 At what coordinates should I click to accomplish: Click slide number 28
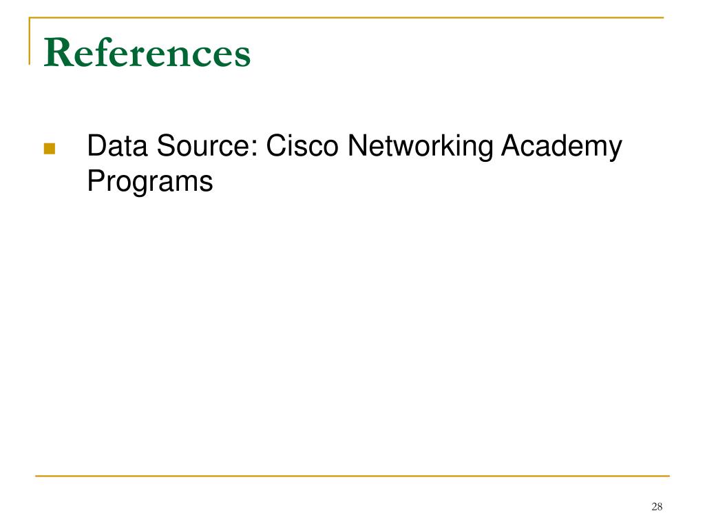[657, 506]
